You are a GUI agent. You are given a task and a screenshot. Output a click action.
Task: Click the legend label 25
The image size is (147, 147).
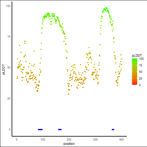coord(141,78)
